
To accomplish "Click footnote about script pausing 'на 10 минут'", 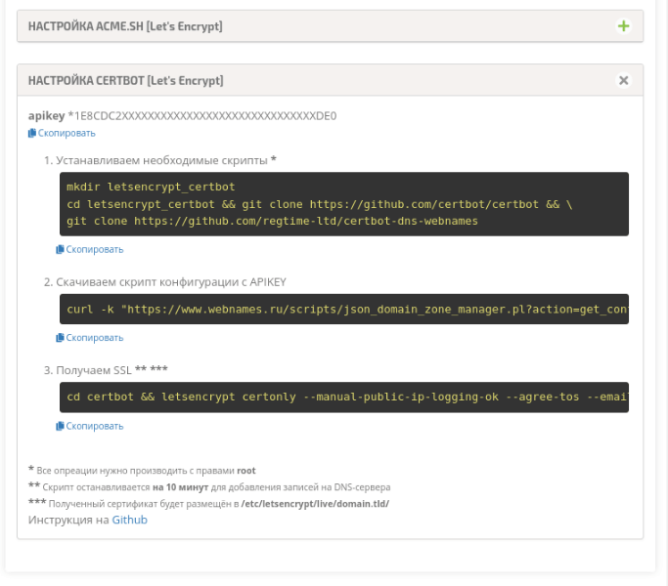I will pos(216,487).
